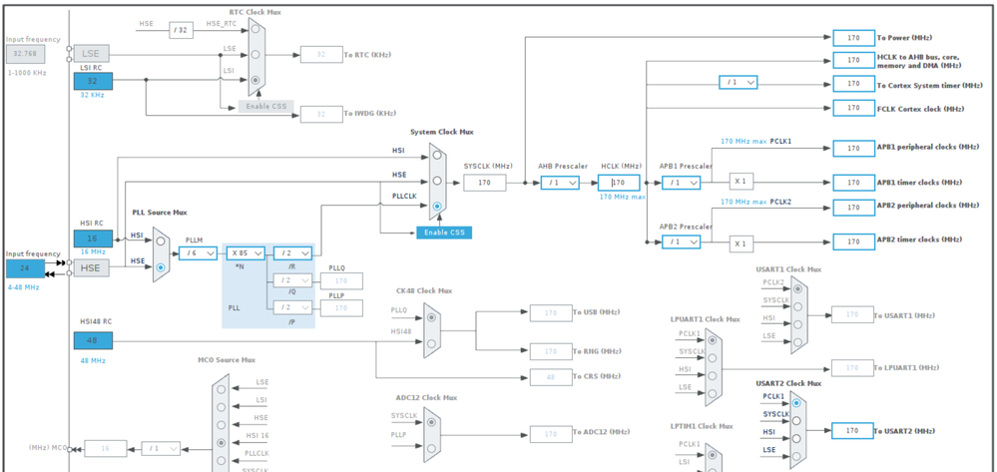Screen dimensions: 997x472
Task: Open PLL /Q divider dropdown
Action: (293, 279)
